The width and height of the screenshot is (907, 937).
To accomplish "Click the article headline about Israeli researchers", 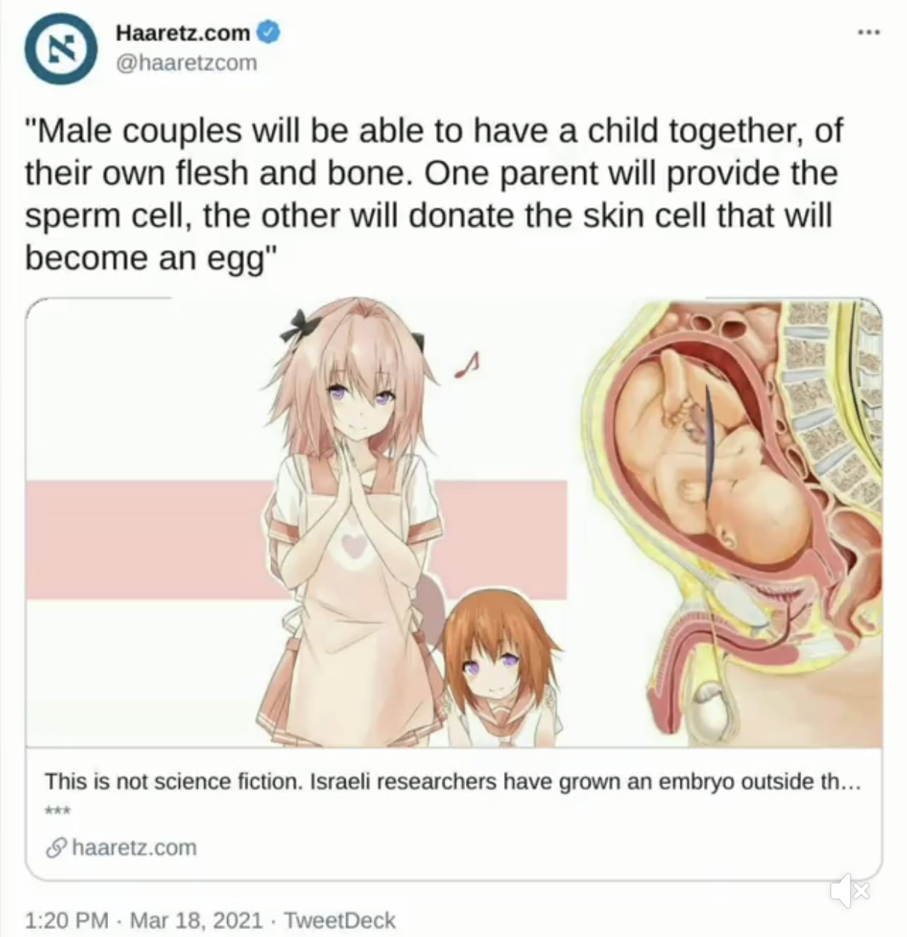I will click(453, 781).
